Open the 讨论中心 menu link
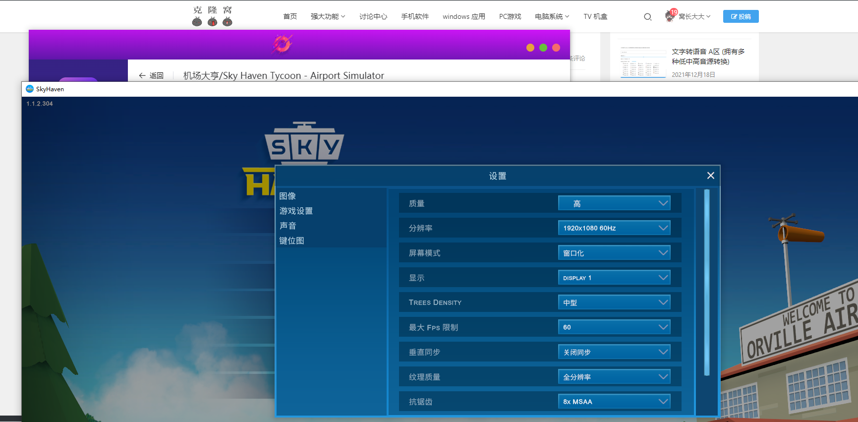Screen dimensions: 858x422 pyautogui.click(x=373, y=16)
